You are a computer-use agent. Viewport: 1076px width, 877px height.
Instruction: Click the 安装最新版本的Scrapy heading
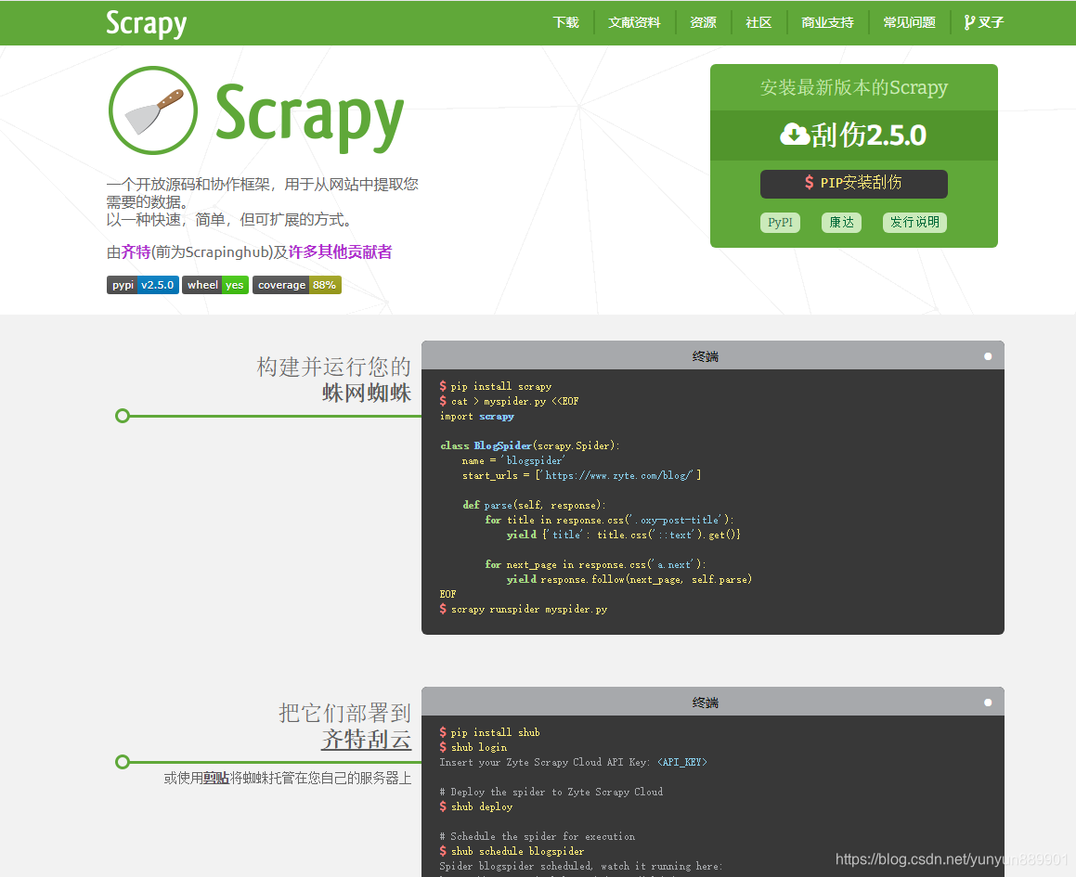(854, 87)
